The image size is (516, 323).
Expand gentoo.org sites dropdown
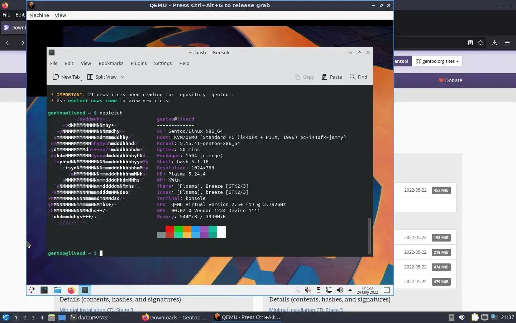pyautogui.click(x=437, y=61)
